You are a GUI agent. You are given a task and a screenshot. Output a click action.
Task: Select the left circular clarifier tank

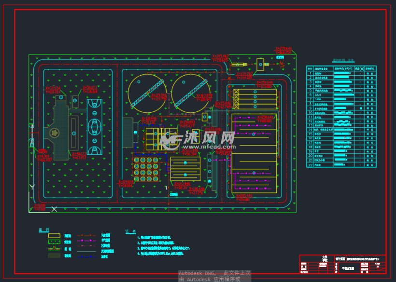pyautogui.click(x=147, y=92)
